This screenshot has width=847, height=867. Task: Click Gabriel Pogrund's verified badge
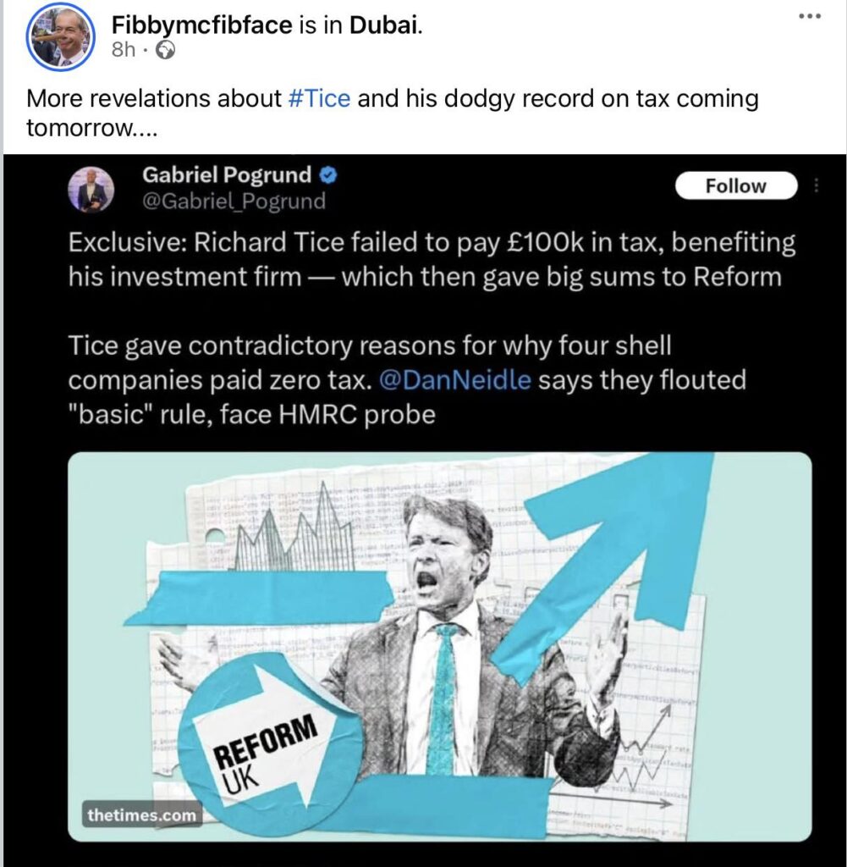coord(329,175)
